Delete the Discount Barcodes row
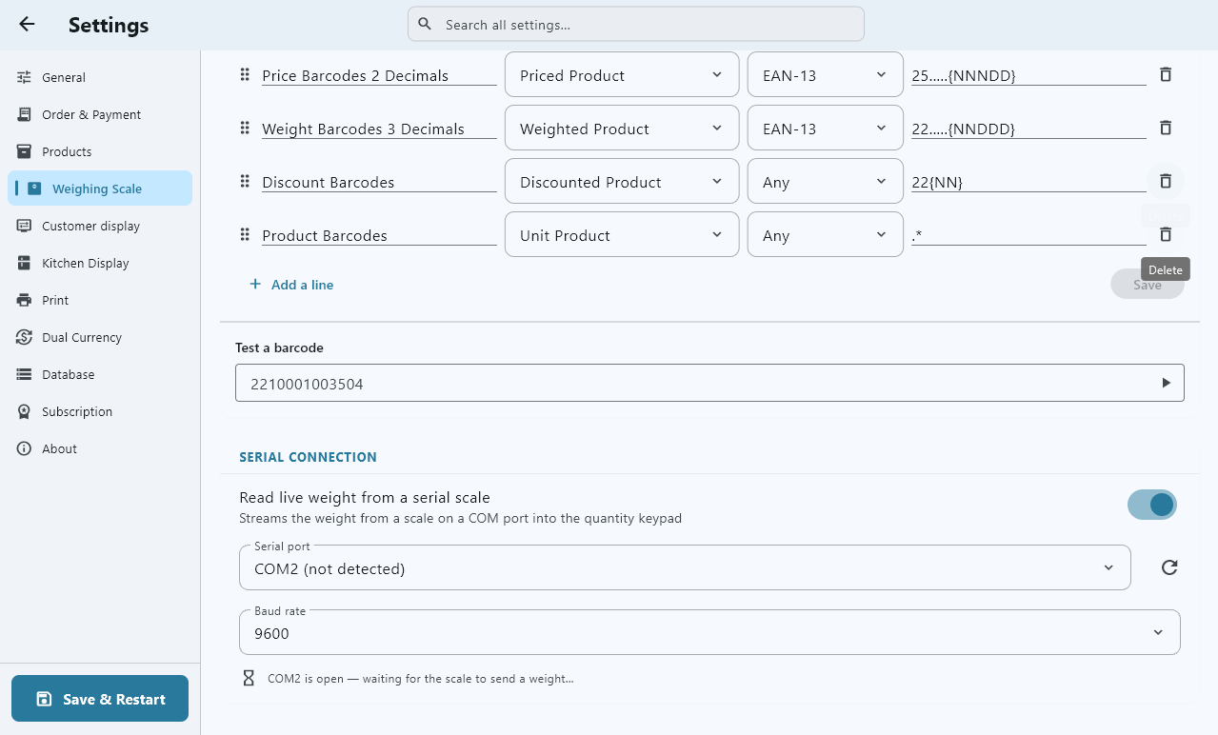 click(1166, 181)
